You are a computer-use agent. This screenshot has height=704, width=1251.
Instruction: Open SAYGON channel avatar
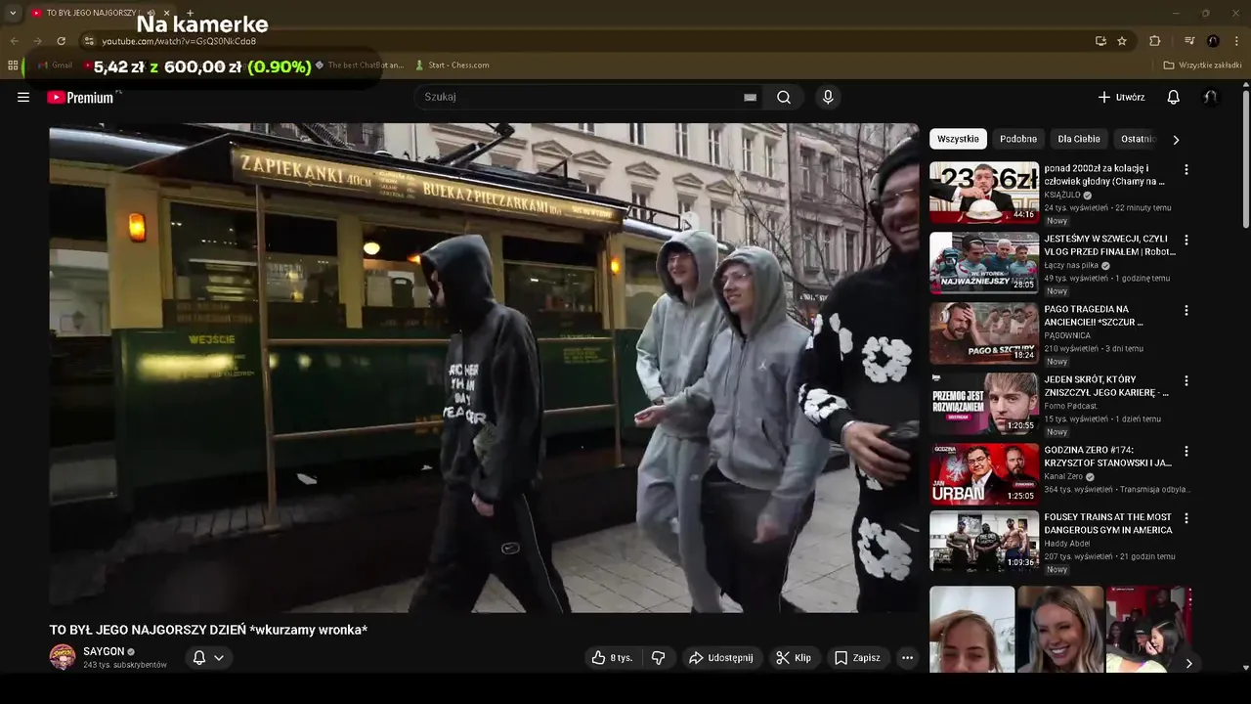[63, 657]
